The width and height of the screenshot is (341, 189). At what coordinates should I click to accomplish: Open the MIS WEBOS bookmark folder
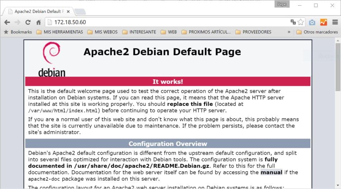pos(102,32)
